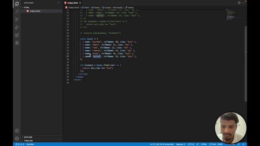
Task: Expand the TIMELINE section
Action: (28, 141)
